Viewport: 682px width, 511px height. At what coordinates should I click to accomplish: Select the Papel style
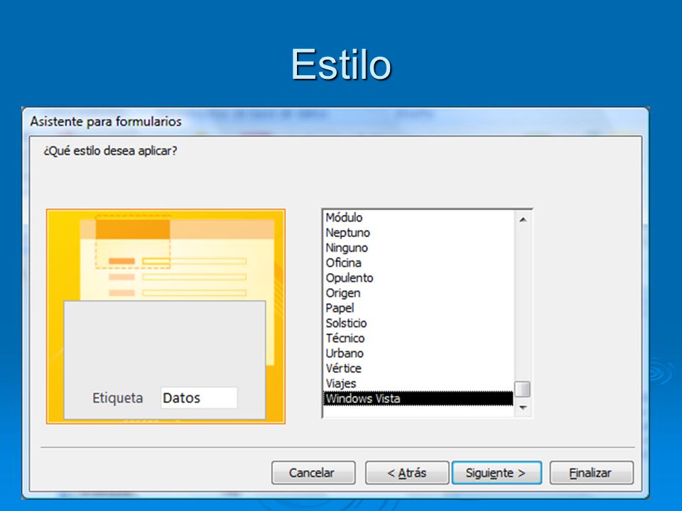coord(418,307)
